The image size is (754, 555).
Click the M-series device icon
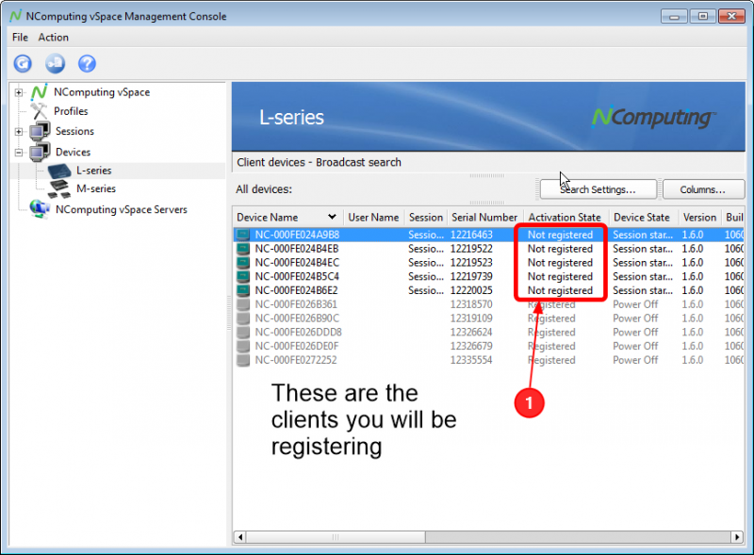(x=59, y=189)
